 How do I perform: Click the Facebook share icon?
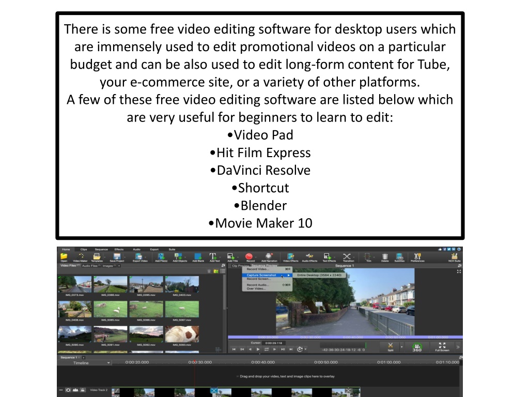445,249
